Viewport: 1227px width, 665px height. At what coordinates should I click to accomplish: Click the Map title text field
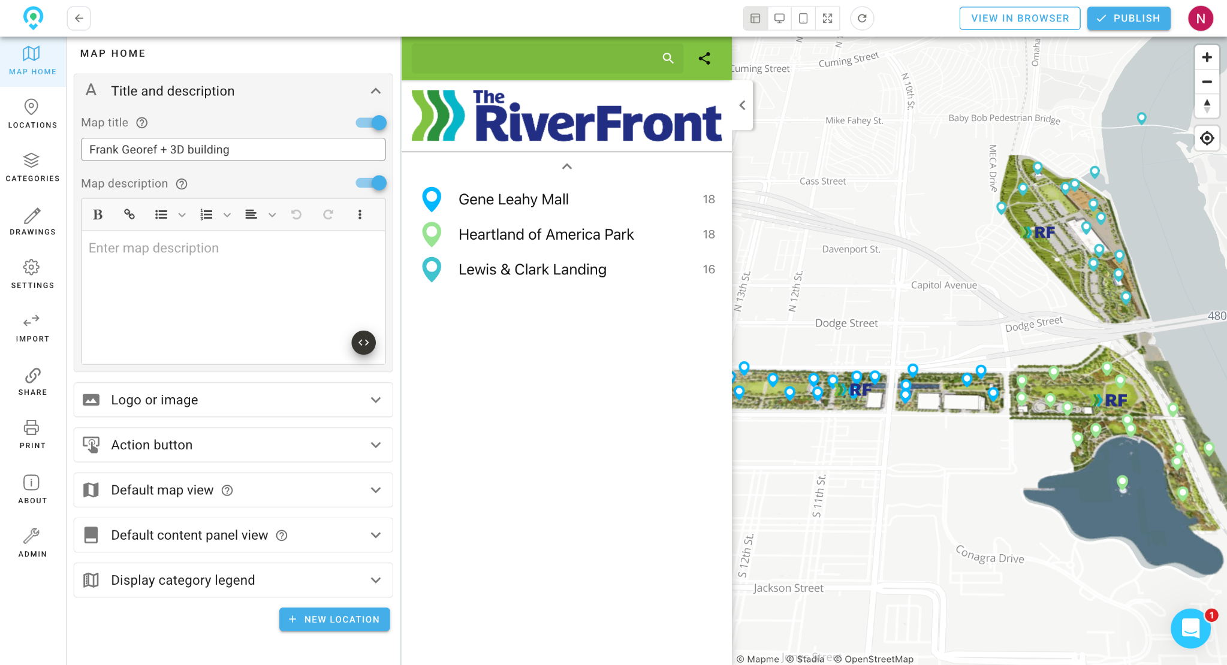[x=233, y=150]
